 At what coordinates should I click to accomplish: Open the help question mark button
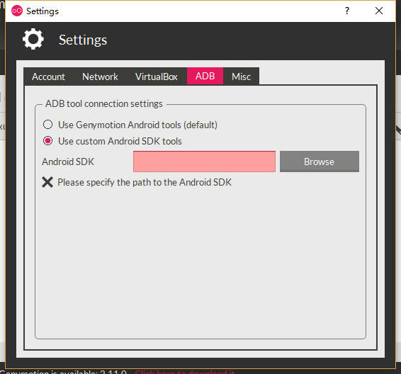(347, 11)
